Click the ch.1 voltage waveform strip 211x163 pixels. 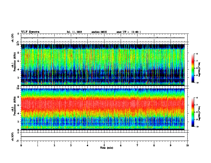click(x=103, y=38)
